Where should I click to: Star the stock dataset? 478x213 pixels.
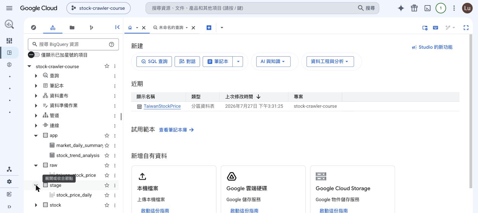(107, 205)
